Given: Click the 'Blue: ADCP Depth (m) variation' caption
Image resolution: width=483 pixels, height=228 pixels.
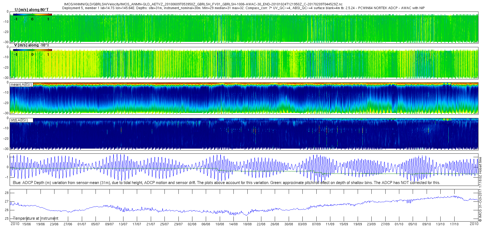Looking at the screenshot, I should 226,183.
